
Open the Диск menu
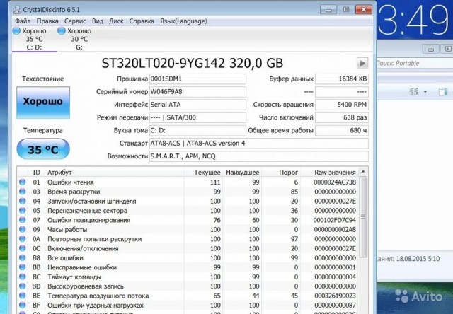(116, 21)
